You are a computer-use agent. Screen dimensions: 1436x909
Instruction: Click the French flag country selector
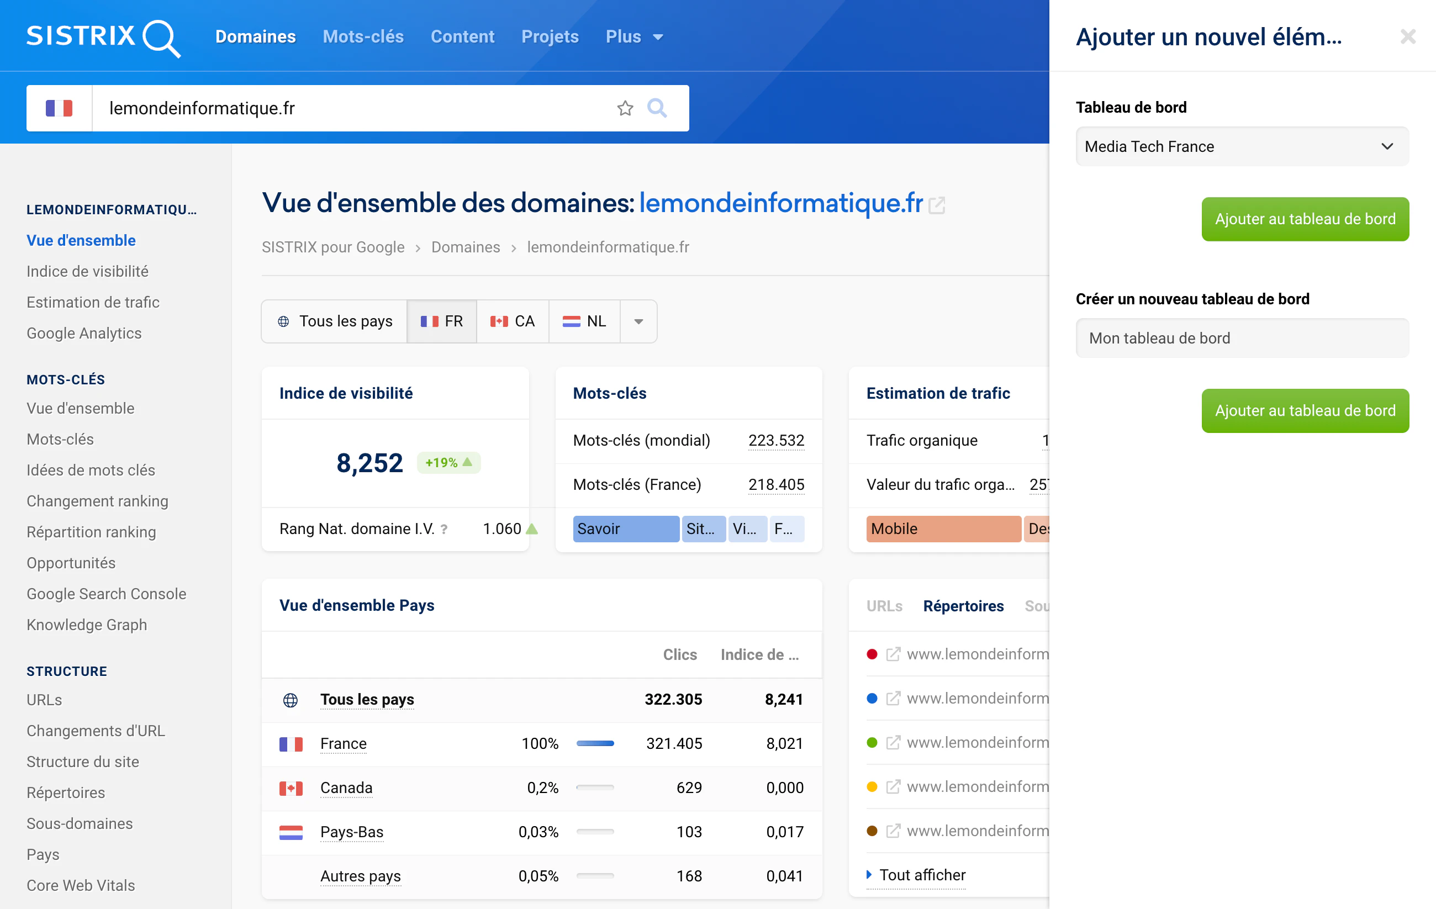coord(59,108)
